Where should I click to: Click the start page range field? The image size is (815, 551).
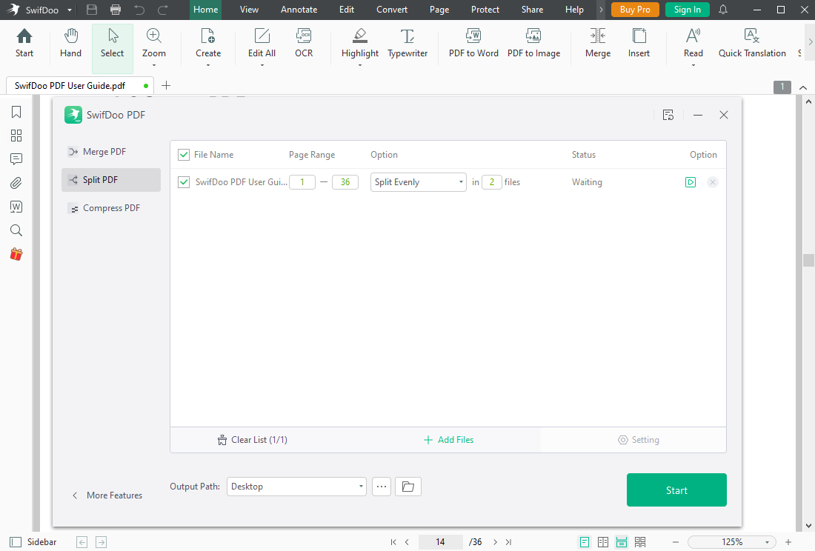(x=302, y=182)
